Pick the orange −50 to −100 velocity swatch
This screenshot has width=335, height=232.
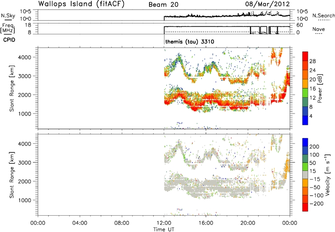pyautogui.click(x=305, y=191)
